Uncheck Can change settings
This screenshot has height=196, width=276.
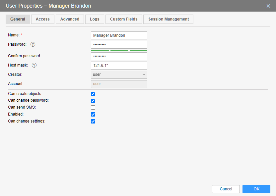(x=93, y=122)
